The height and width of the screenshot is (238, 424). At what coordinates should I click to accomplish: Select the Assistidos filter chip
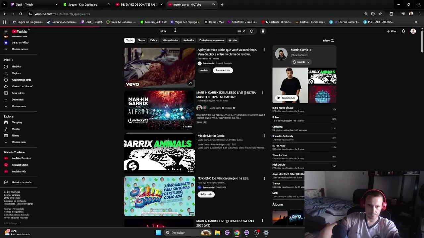(189, 40)
